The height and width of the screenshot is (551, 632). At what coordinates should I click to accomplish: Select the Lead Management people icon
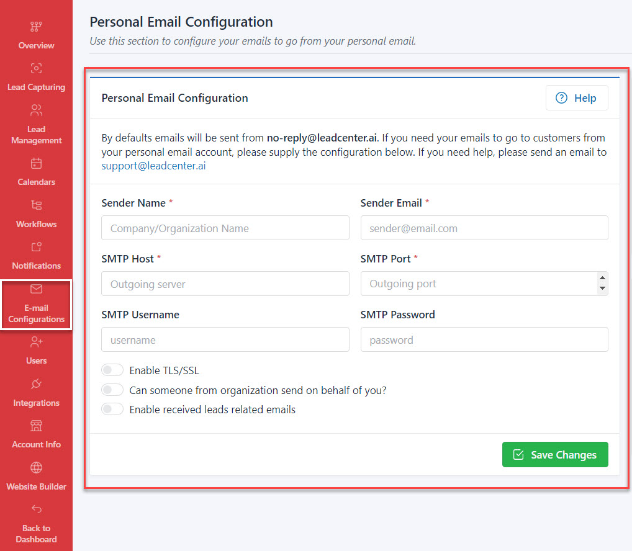click(x=36, y=110)
